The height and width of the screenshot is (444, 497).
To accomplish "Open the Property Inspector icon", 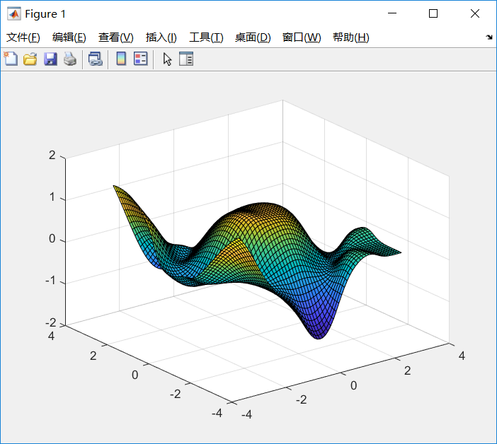I will pos(186,59).
